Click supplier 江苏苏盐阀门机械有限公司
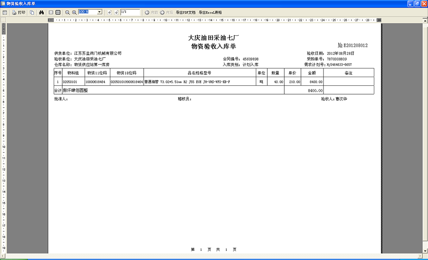 97,53
